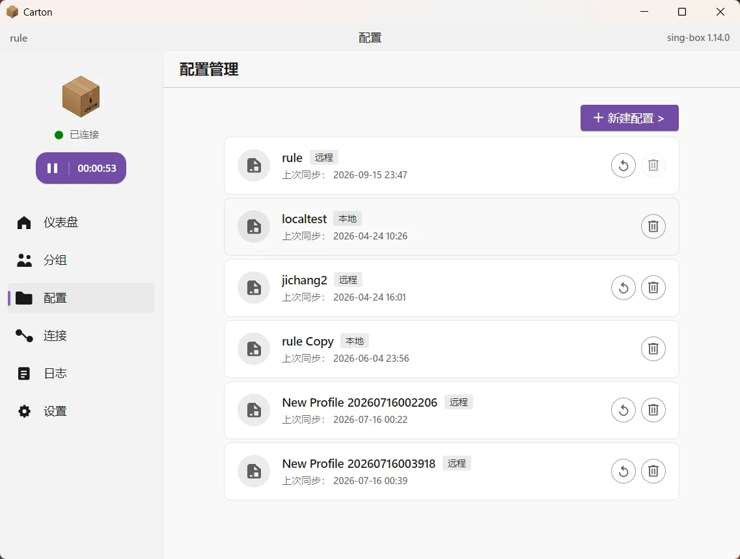Refresh the jichang2 remote profile
This screenshot has height=559, width=740.
point(624,288)
